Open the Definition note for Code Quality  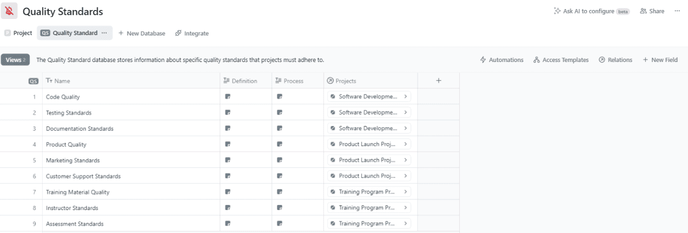tap(228, 96)
